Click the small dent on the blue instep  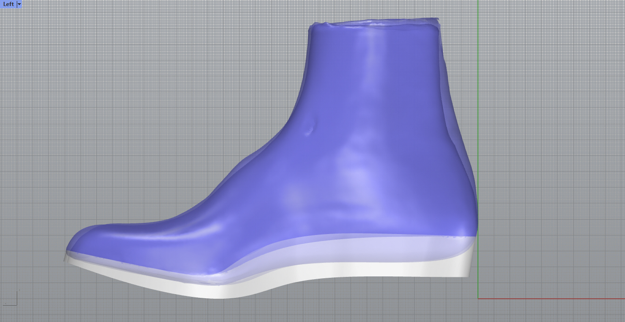(x=309, y=132)
